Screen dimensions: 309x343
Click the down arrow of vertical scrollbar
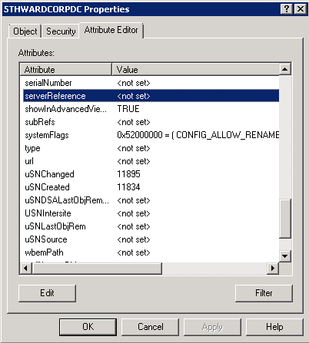click(285, 256)
